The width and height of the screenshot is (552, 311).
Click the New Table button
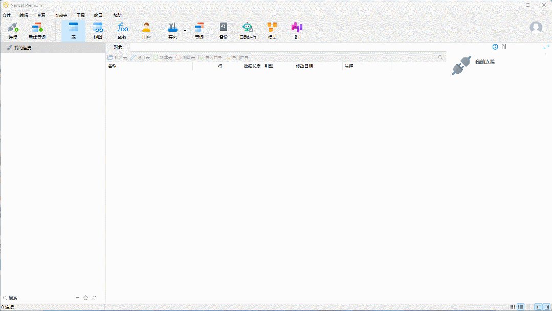[163, 57]
